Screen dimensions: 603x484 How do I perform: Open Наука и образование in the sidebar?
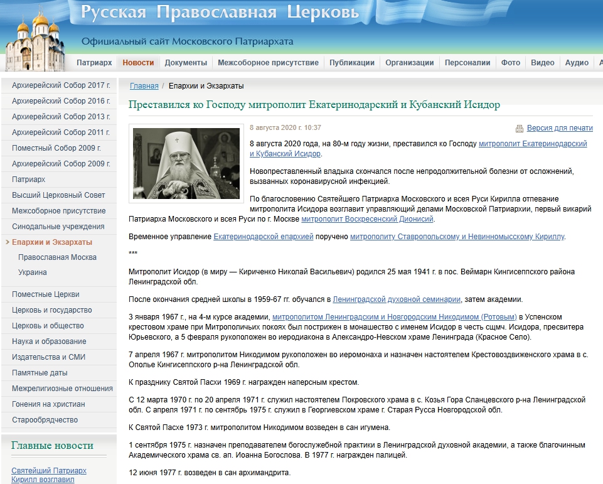pyautogui.click(x=49, y=341)
